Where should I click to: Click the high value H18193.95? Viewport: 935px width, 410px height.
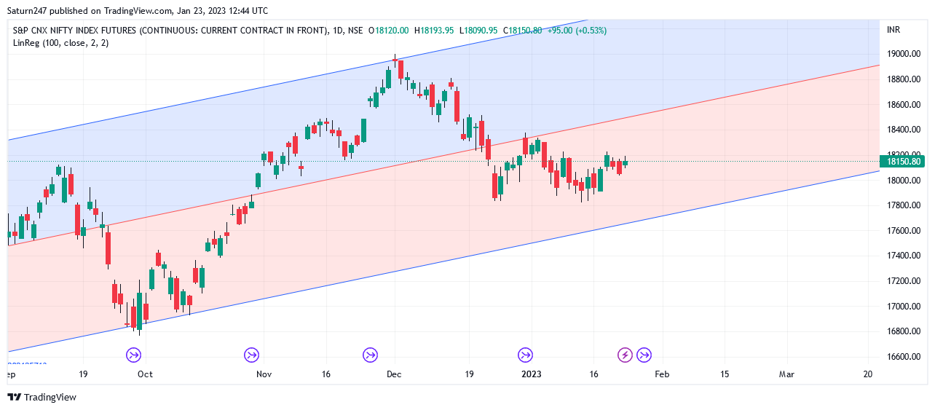pyautogui.click(x=434, y=31)
